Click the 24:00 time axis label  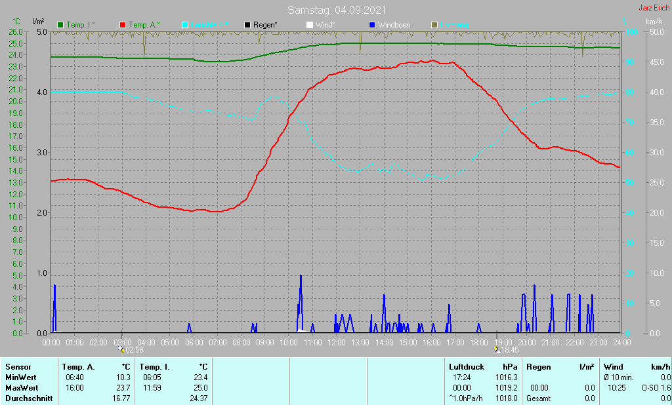pos(622,343)
